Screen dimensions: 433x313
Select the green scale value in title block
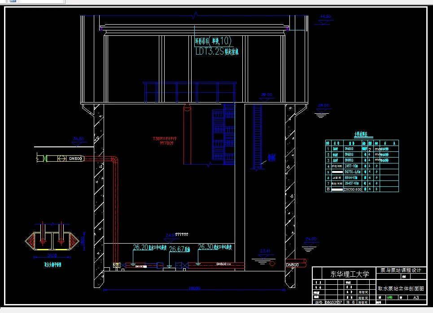(x=389, y=298)
